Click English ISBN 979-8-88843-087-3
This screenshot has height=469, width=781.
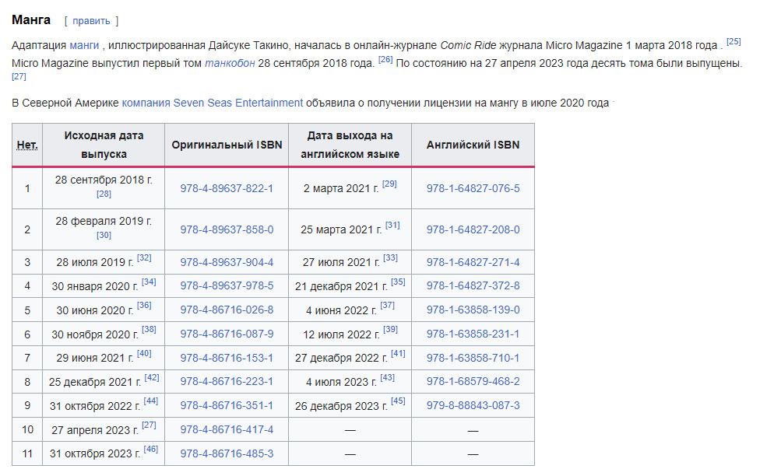pos(473,405)
